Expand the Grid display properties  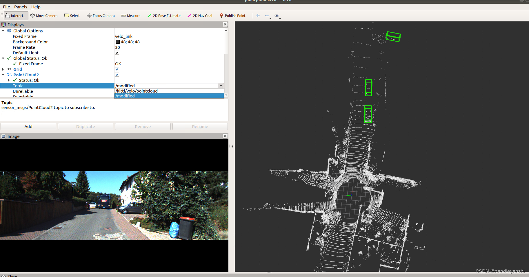tap(3, 69)
